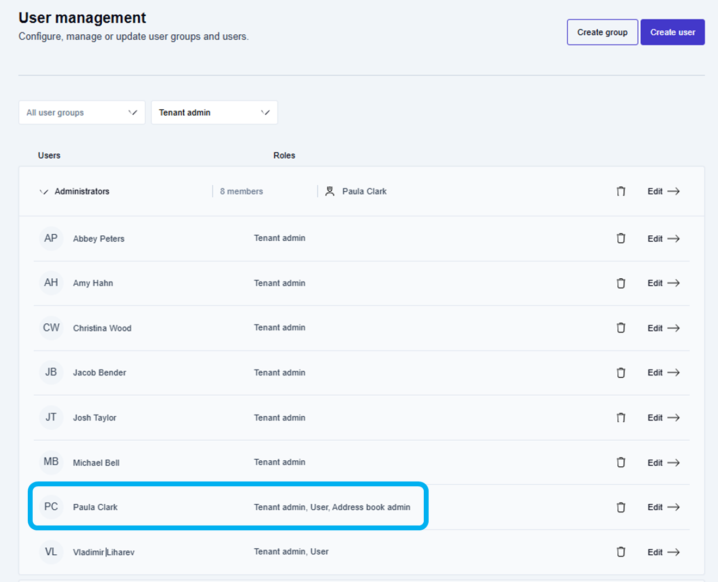
Task: Click the Users column header
Action: click(49, 155)
